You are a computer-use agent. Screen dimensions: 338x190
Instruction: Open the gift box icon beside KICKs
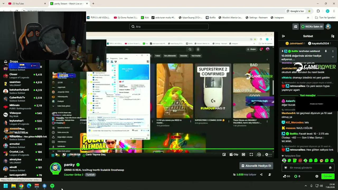click(x=295, y=27)
